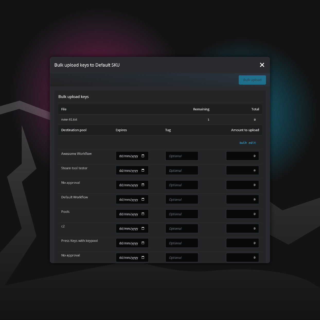Click Tag field for Steam tool tester
The width and height of the screenshot is (320, 320).
pos(182,170)
